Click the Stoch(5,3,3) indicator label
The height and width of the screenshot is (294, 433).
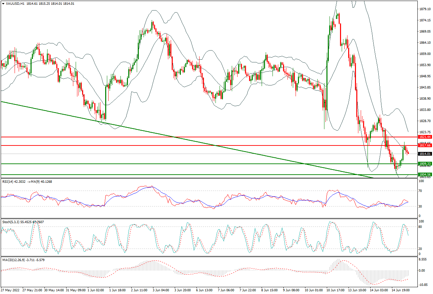[x=23, y=222]
